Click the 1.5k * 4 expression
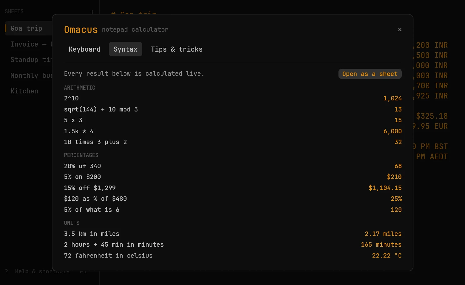The image size is (465, 285). pos(79,131)
